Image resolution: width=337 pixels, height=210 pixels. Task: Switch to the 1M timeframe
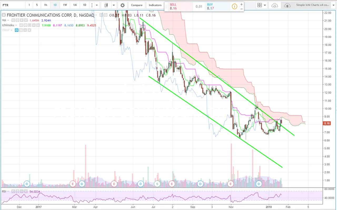click(x=75, y=5)
